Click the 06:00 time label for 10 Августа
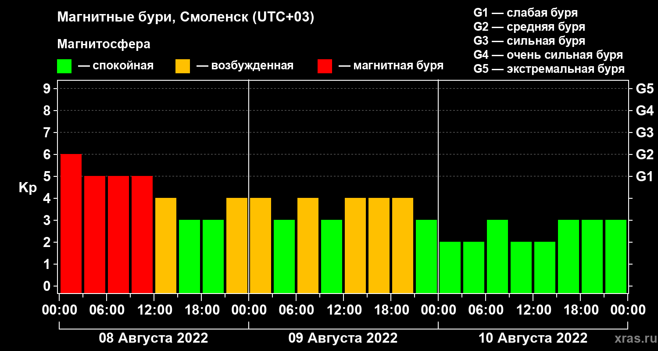The width and height of the screenshot is (658, 351). tap(486, 310)
